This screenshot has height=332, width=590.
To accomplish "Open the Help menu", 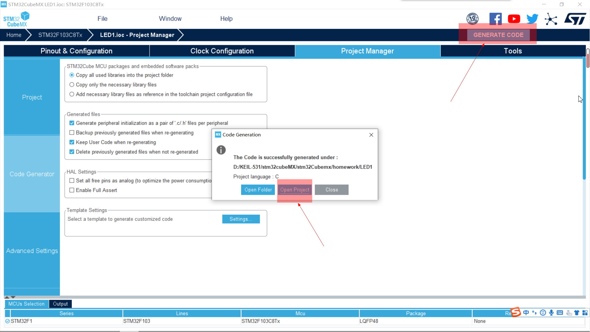I will tap(226, 19).
